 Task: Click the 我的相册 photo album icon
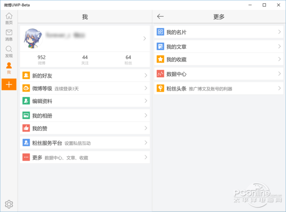[26, 116]
